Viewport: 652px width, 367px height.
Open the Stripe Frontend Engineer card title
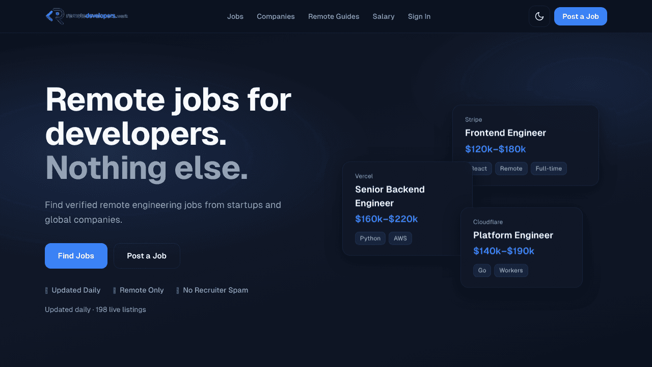(505, 133)
